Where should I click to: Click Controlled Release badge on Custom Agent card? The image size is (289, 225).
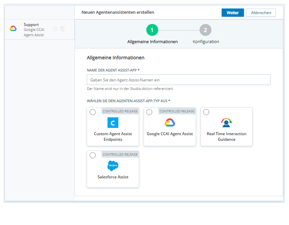tap(120, 111)
